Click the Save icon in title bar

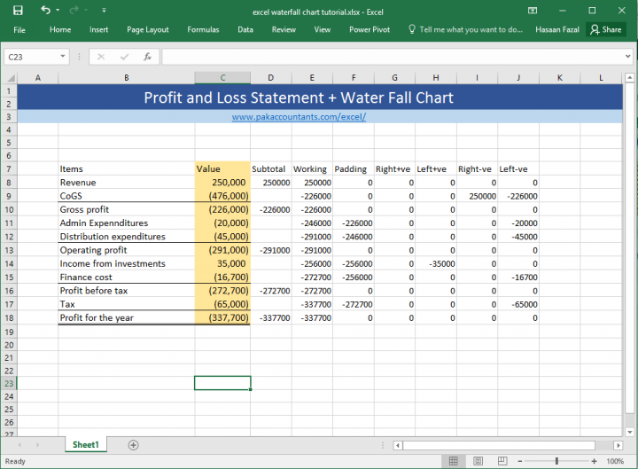tap(18, 10)
